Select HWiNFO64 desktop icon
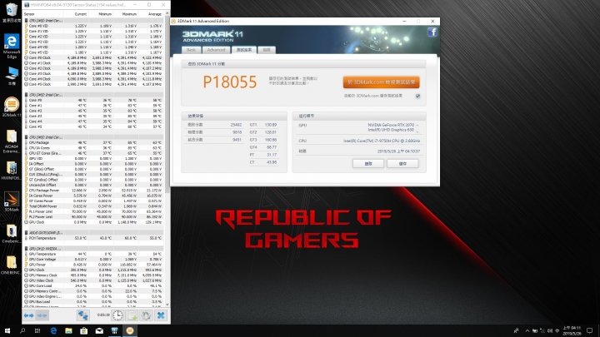The image size is (600, 337). point(12,171)
